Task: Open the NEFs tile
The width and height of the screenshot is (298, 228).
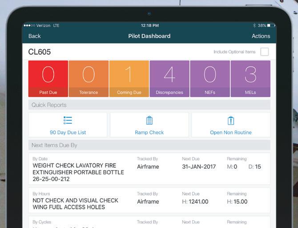Action: (210, 79)
